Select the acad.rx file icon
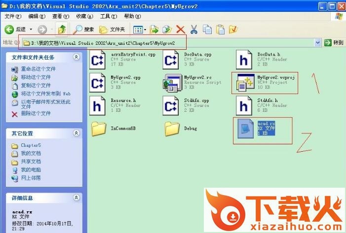Image resolution: width=346 pixels, height=233 pixels. click(x=245, y=129)
